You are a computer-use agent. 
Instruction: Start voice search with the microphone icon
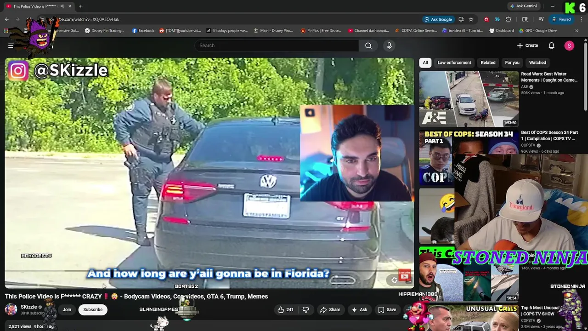(x=389, y=46)
